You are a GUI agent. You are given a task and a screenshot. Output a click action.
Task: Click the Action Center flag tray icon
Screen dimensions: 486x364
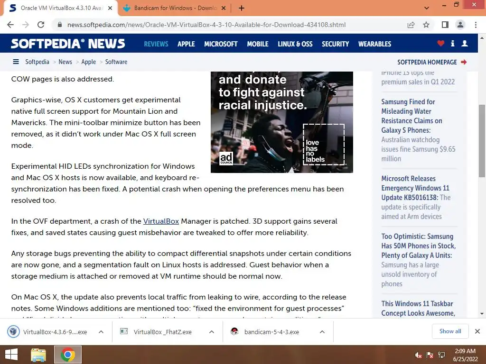tap(430, 355)
